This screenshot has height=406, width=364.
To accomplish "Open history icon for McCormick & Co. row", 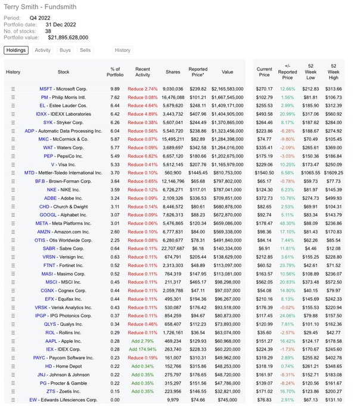I will click(x=13, y=139).
